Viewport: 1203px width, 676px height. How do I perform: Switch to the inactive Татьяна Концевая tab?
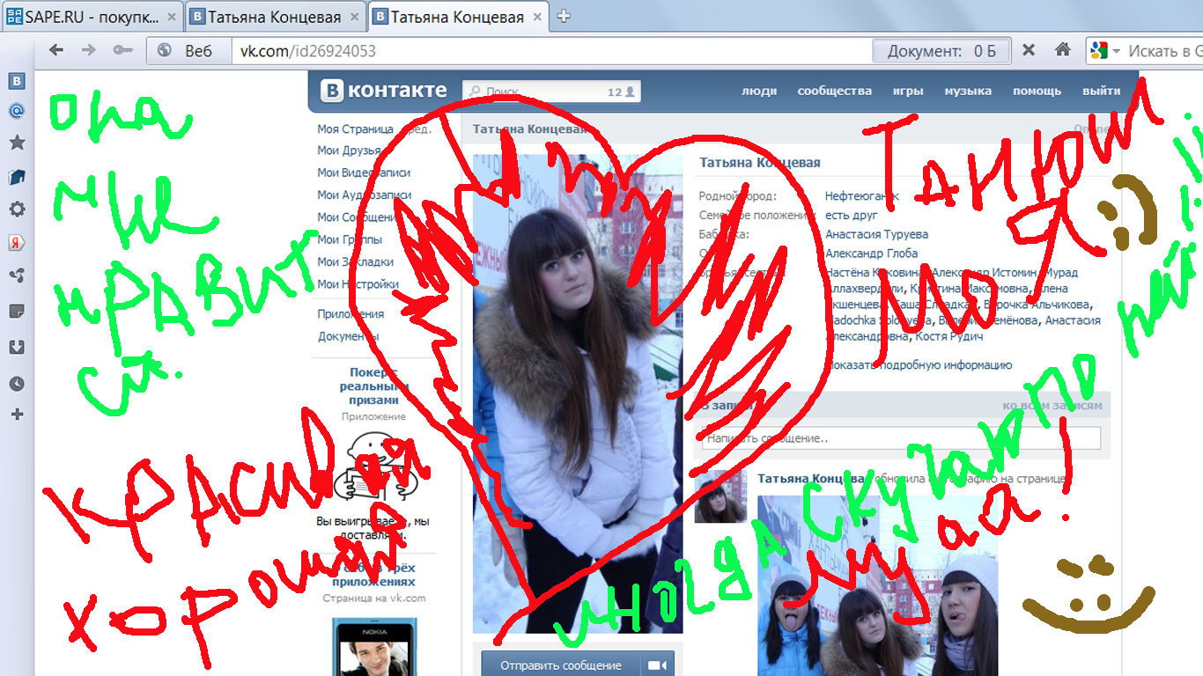[276, 17]
